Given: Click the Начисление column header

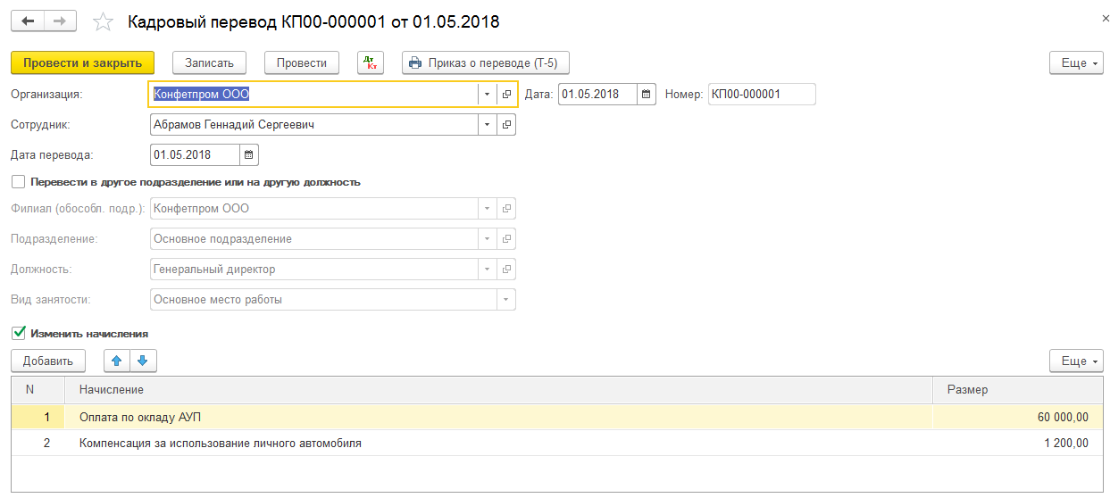Looking at the screenshot, I should point(498,390).
